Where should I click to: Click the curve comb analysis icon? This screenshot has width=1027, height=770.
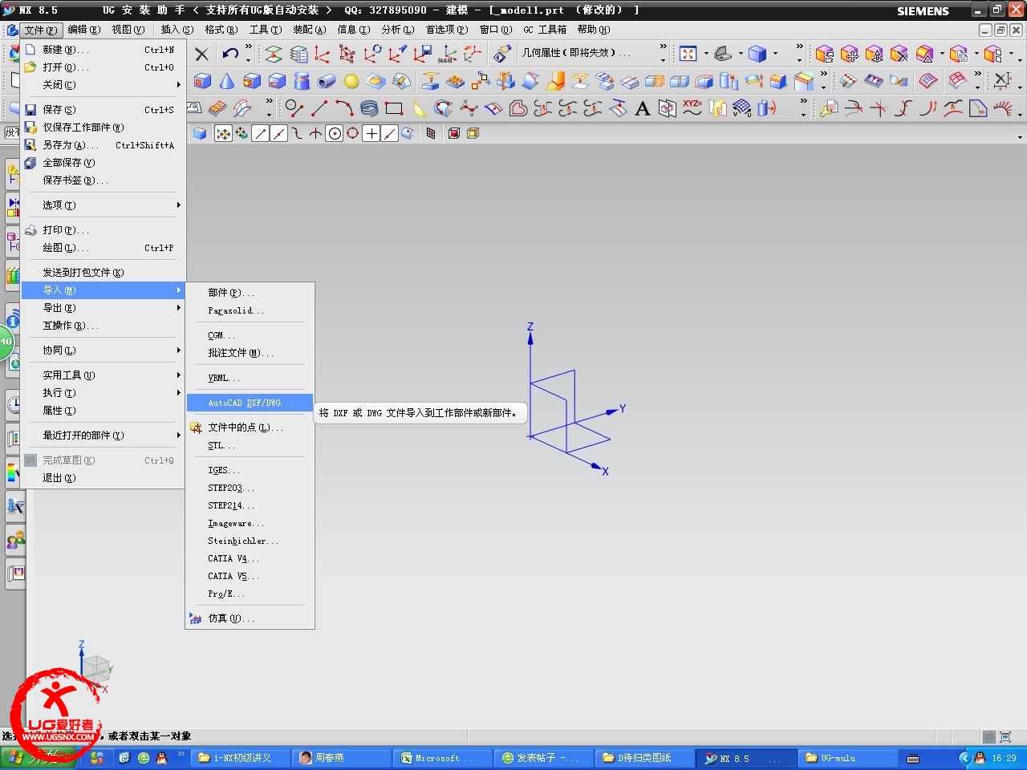(x=1003, y=108)
